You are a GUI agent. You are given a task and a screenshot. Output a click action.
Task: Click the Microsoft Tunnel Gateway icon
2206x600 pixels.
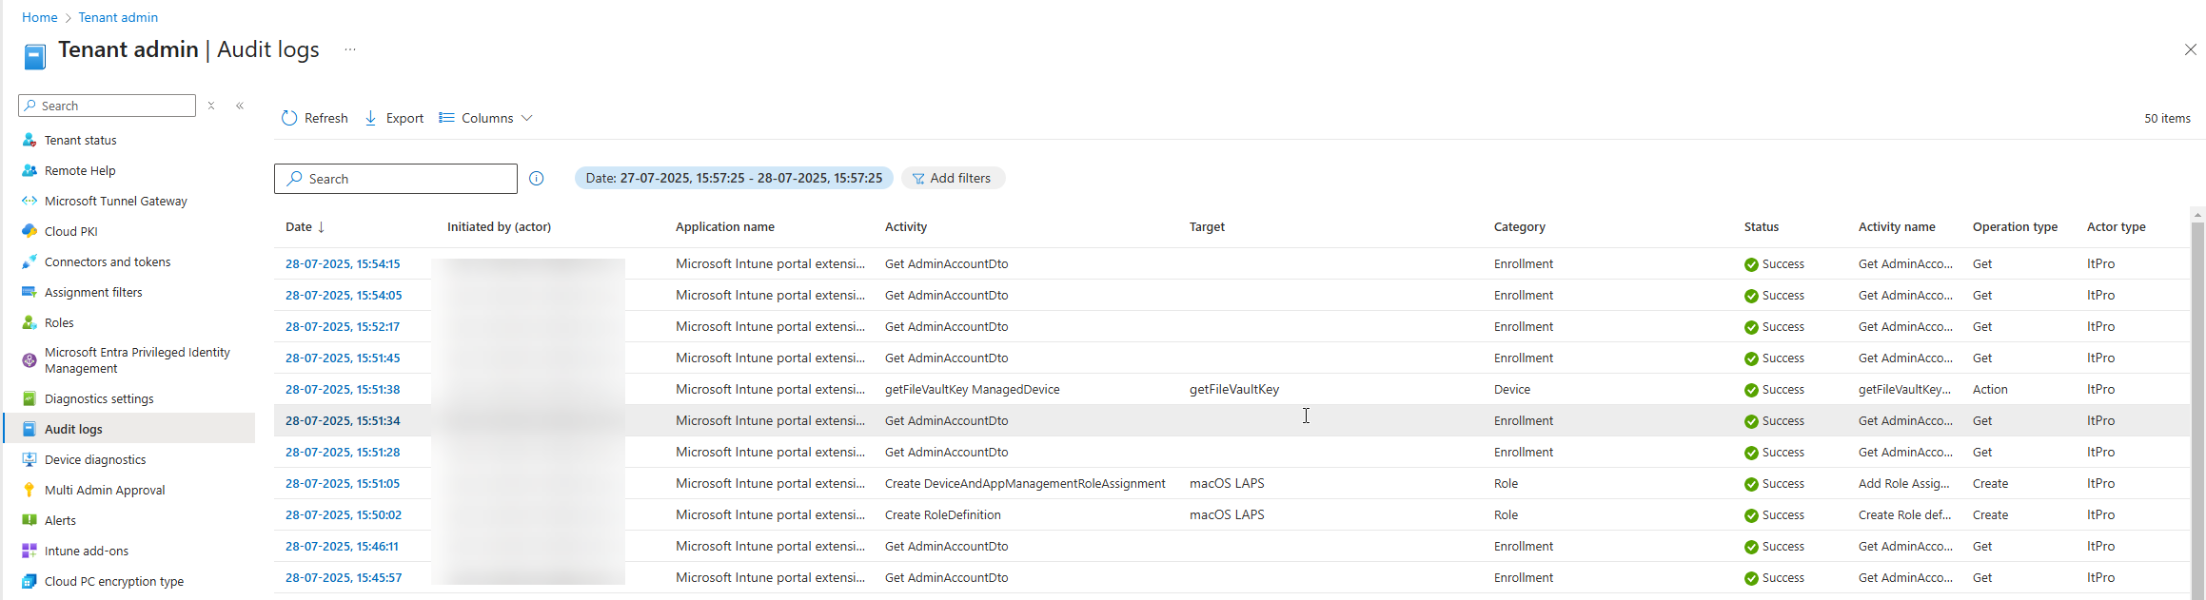(30, 201)
